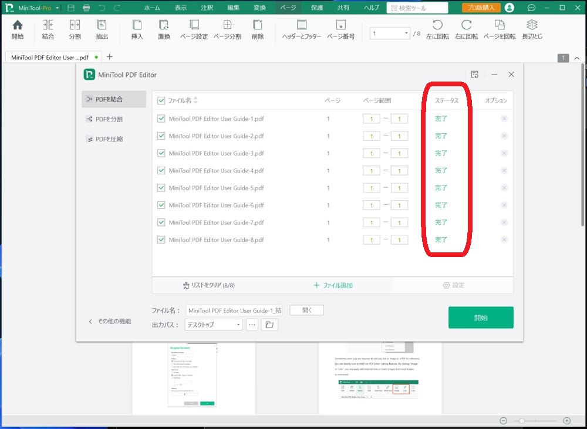Select the 挿入 insert page tool

coord(137,29)
